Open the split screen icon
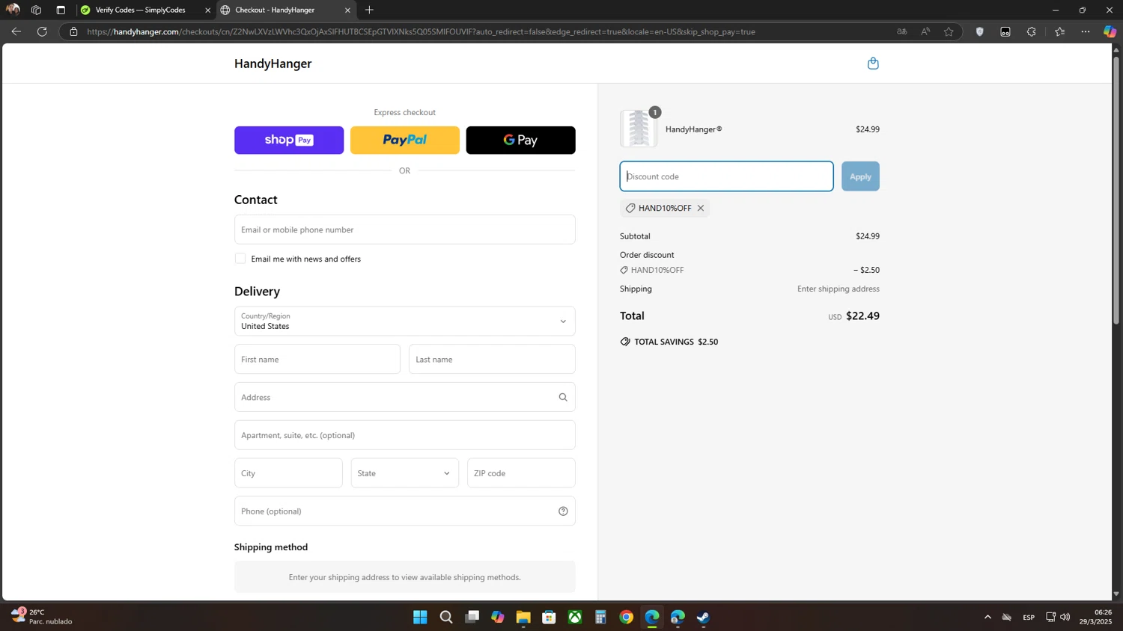The height and width of the screenshot is (631, 1123). click(1005, 31)
